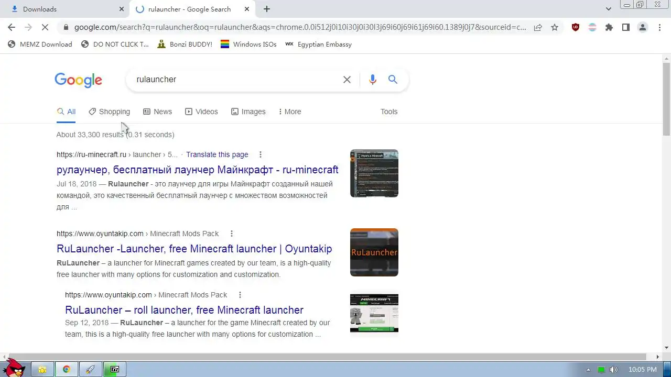Open the orange RuLauncher thumbnail
Screen dimensions: 671x377
coord(374,252)
